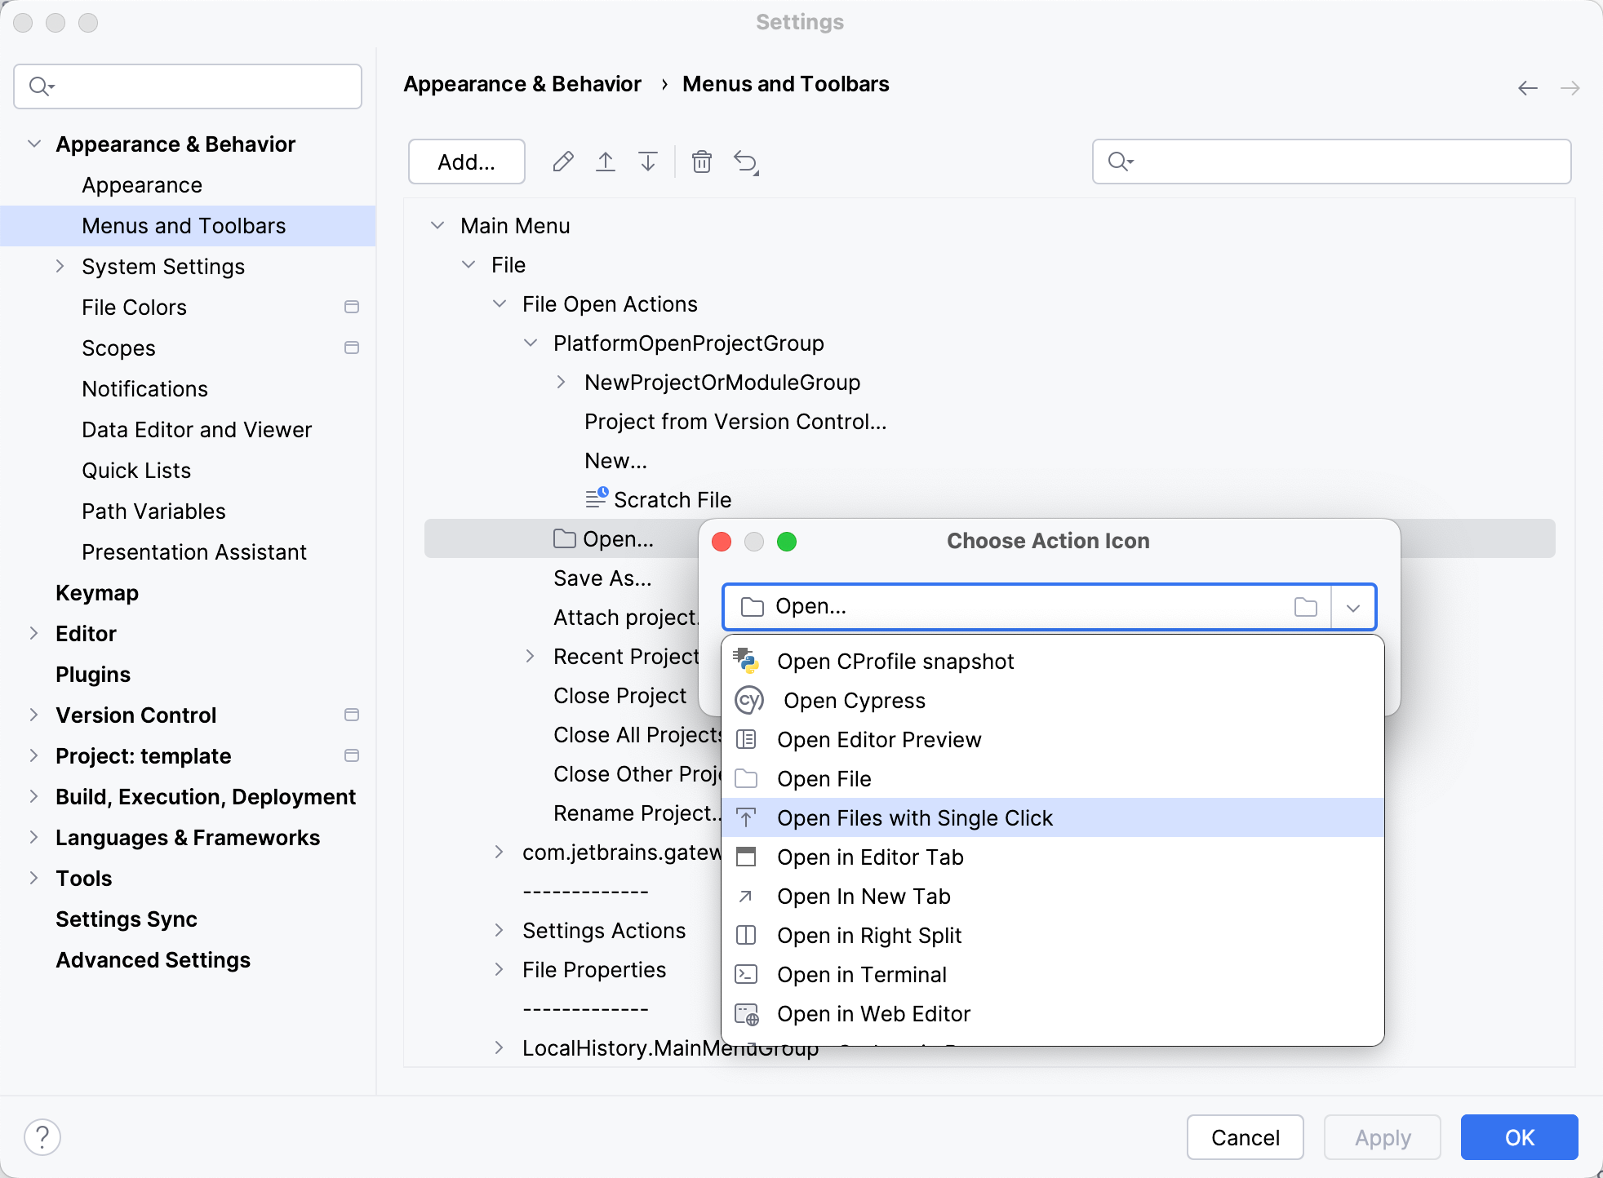Click project-level marker icon beside Version Control

pyautogui.click(x=352, y=715)
